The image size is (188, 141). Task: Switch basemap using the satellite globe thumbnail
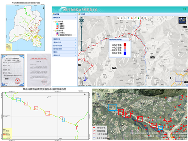coord(182,21)
